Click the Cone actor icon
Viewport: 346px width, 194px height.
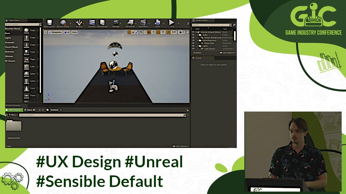point(26,88)
